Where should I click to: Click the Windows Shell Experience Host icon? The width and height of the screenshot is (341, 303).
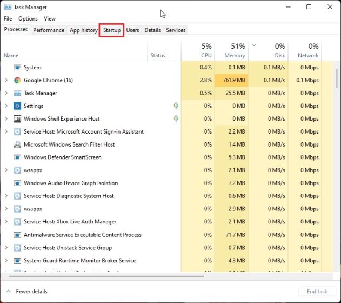(x=17, y=119)
